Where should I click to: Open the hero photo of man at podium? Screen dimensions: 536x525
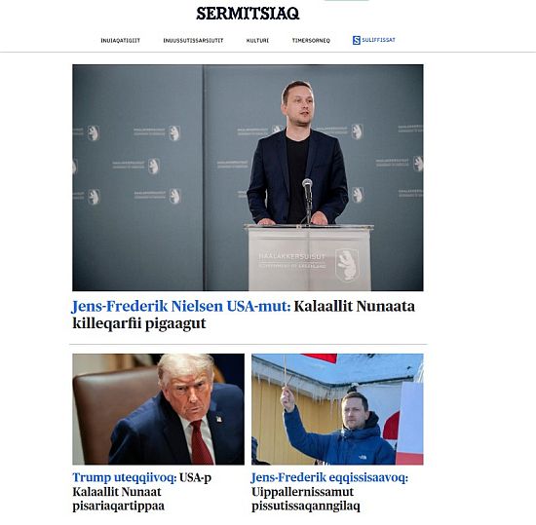tap(248, 177)
